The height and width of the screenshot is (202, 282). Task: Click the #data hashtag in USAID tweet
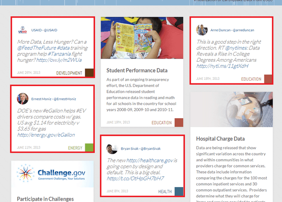point(63,48)
